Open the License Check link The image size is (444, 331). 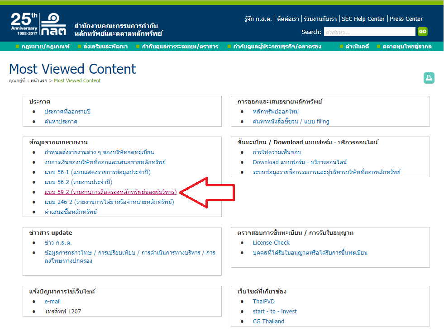point(271,243)
